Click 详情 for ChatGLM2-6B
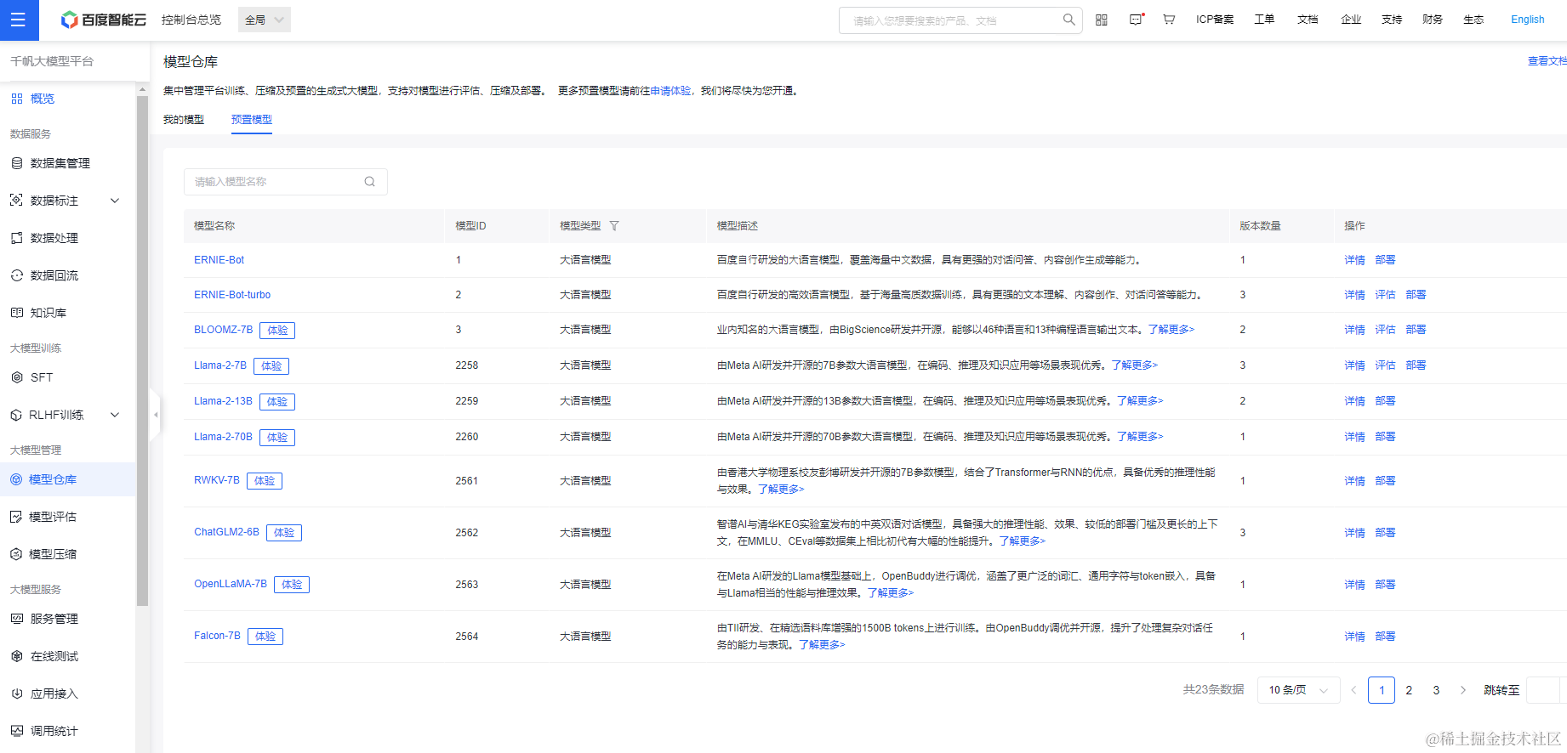The width and height of the screenshot is (1567, 753). coord(1355,533)
